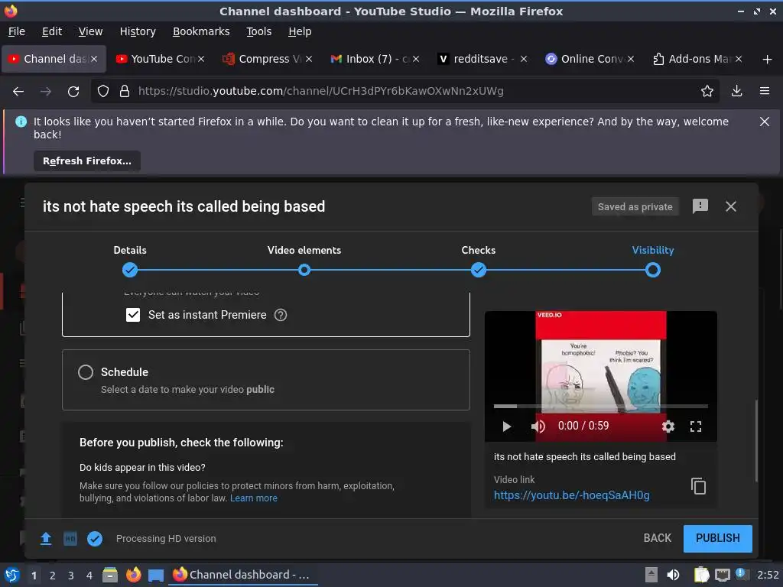Open the Help menu

[300, 31]
